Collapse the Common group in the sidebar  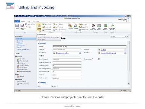click(15, 57)
